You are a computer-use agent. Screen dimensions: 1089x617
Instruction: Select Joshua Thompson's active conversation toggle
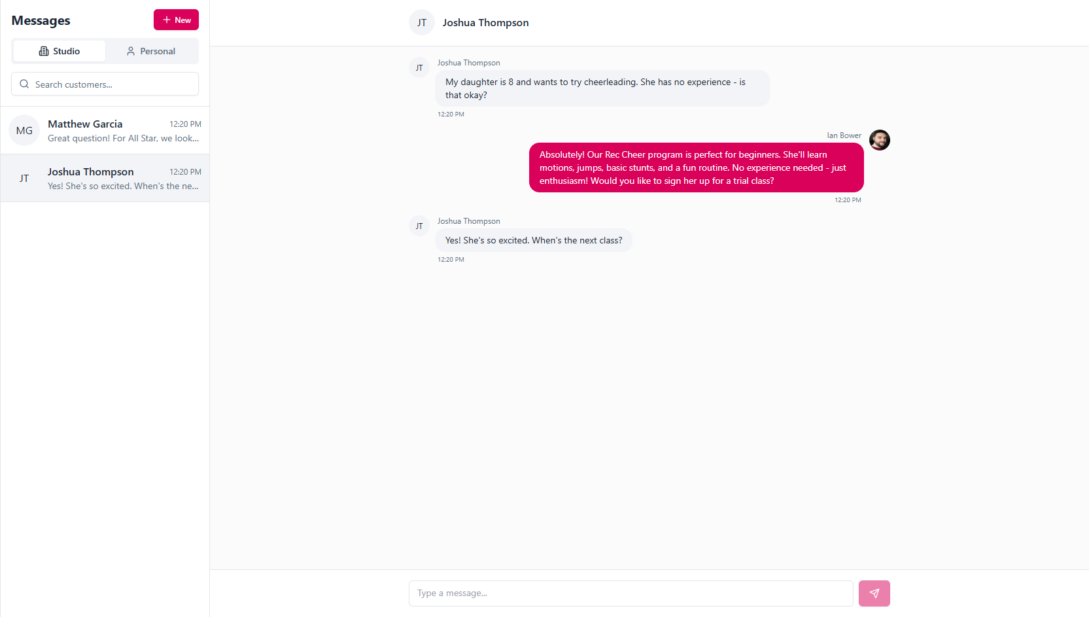click(105, 178)
